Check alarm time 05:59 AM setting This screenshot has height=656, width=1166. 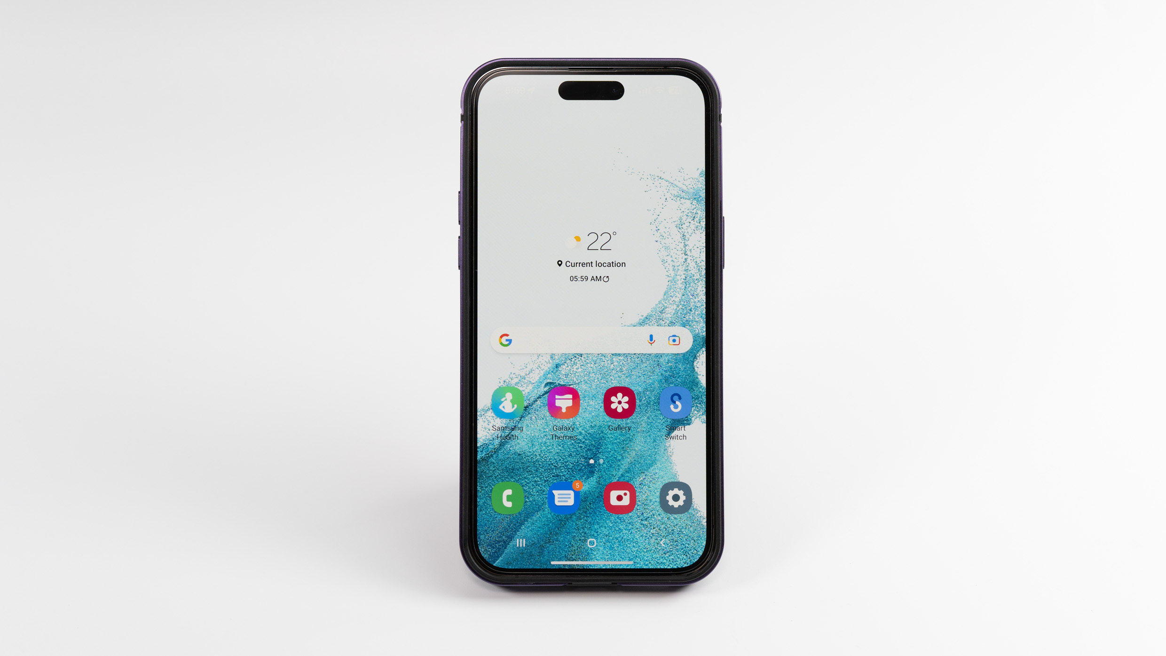point(590,278)
